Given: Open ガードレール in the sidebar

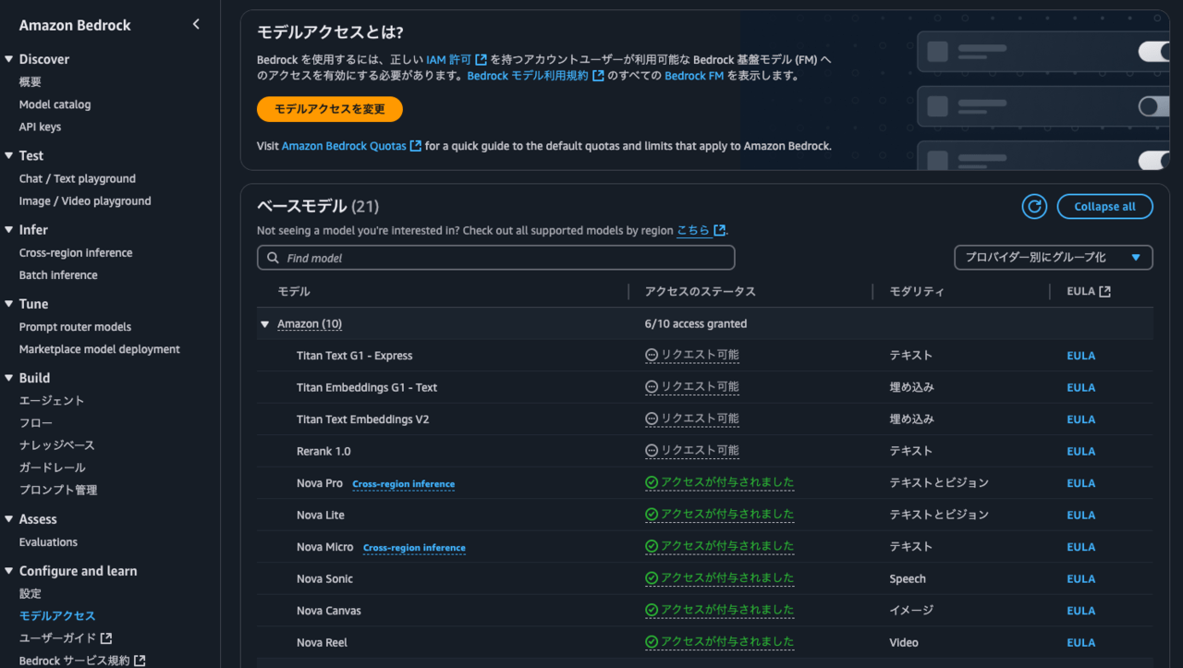Looking at the screenshot, I should click(53, 468).
